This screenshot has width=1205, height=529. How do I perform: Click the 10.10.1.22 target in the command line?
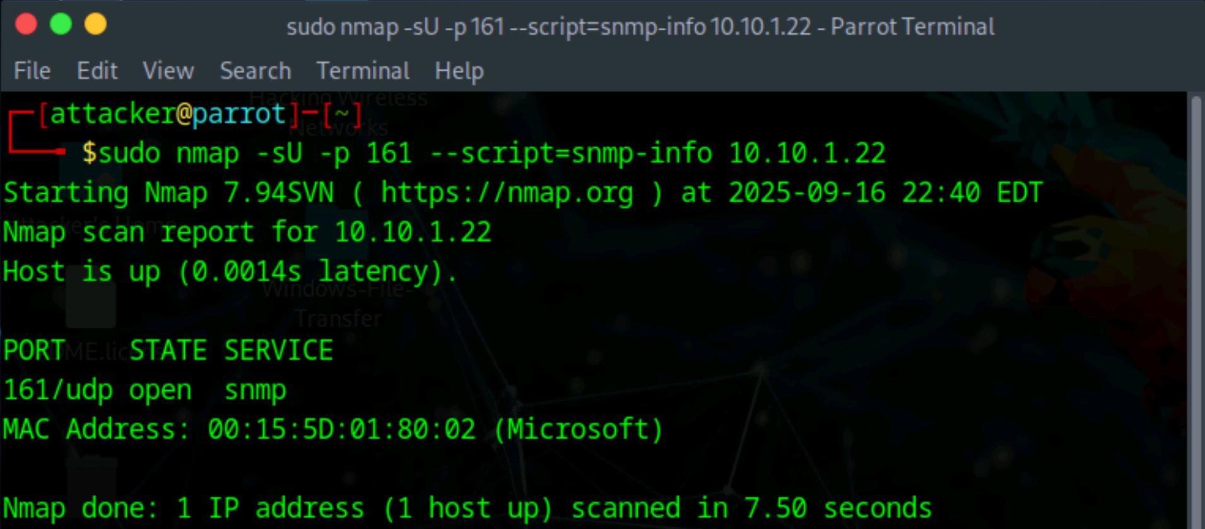807,153
